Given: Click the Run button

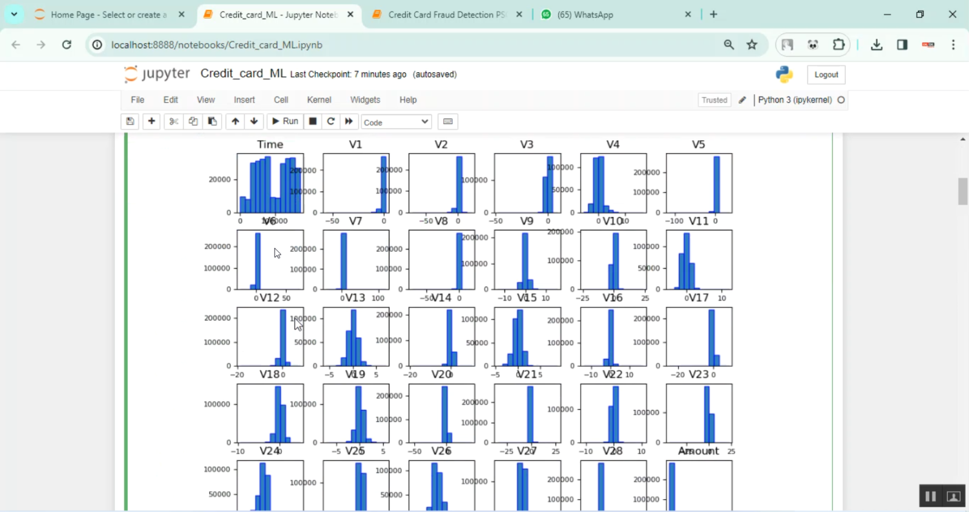Looking at the screenshot, I should [284, 121].
